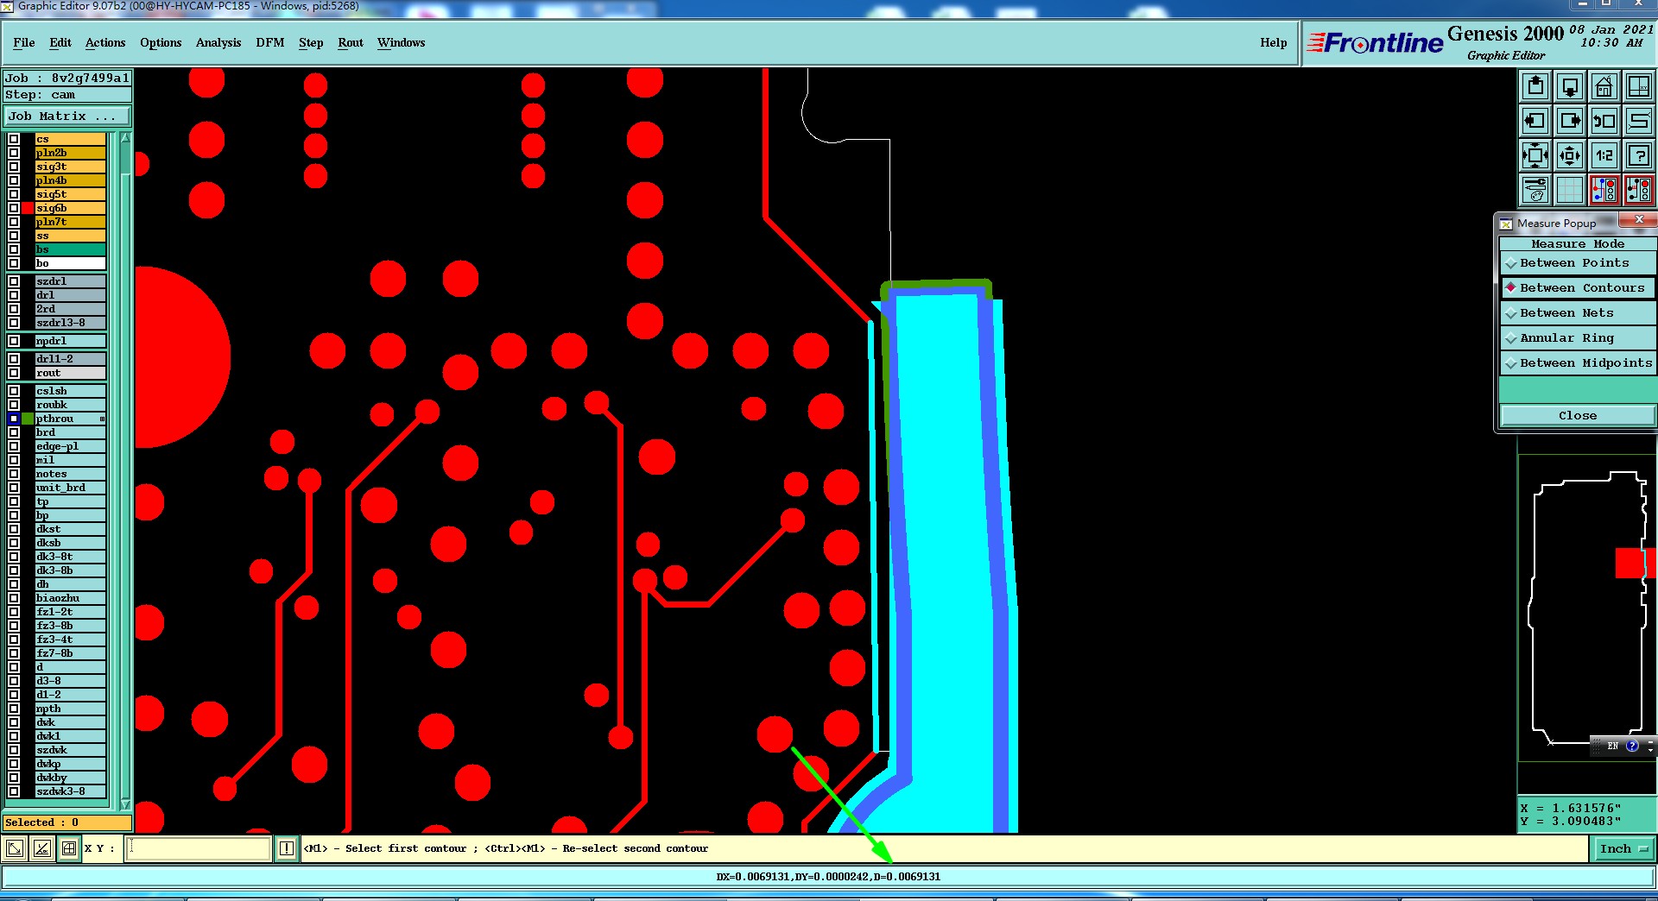Screen dimensions: 1658x901
Task: Toggle display checkbox for layer pthrou
Action: point(14,419)
